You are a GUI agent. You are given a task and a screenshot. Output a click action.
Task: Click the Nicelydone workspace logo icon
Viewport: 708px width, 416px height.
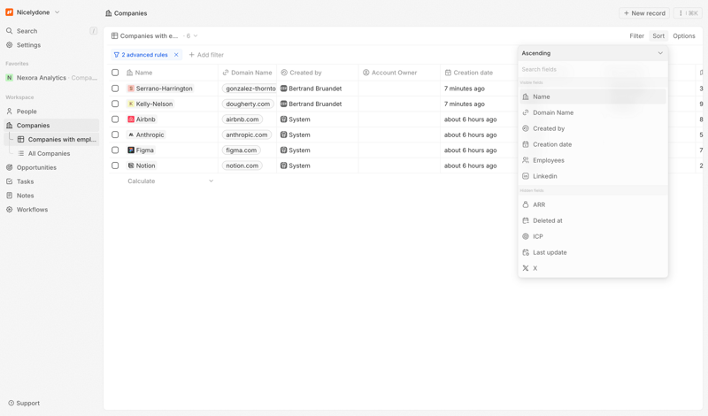pyautogui.click(x=9, y=12)
